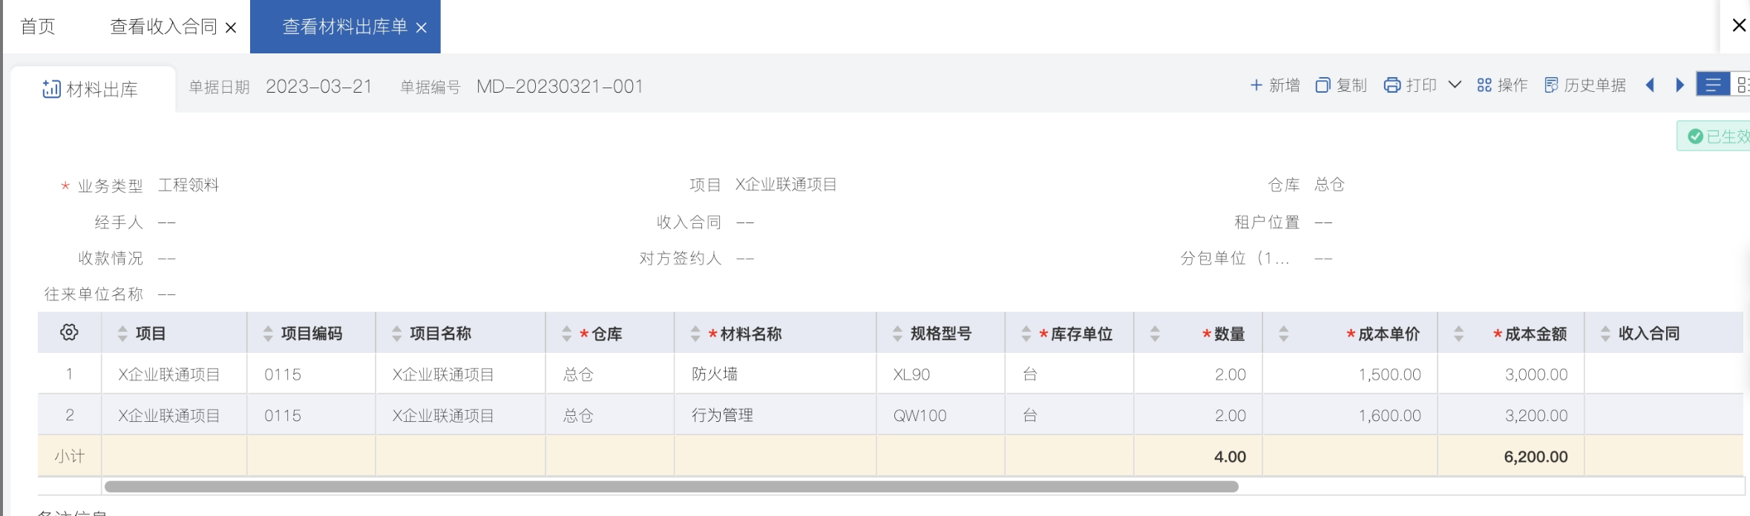Sort table by 项目编码 column
The width and height of the screenshot is (1750, 516).
pyautogui.click(x=268, y=334)
